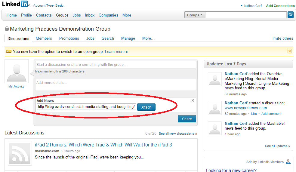Dismiss the open group notification banner
The width and height of the screenshot is (296, 172).
290,51
